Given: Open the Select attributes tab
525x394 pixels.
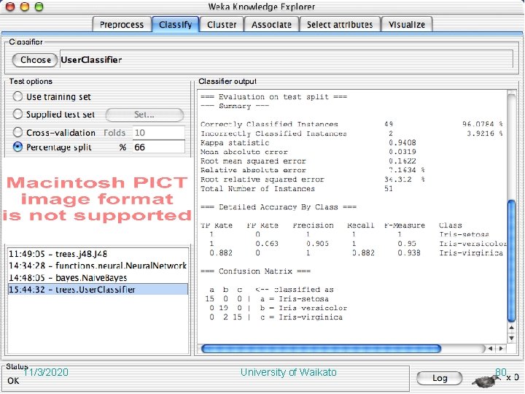Looking at the screenshot, I should coord(340,25).
